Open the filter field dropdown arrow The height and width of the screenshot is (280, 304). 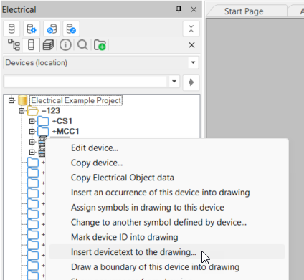point(174,82)
